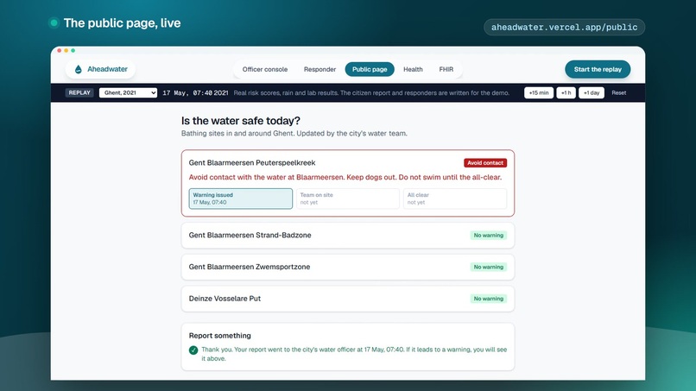Image resolution: width=696 pixels, height=391 pixels.
Task: Advance the replay by +1 day
Action: click(x=592, y=92)
